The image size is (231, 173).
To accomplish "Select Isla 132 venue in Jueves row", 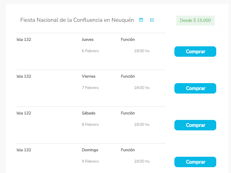I will tap(24, 40).
